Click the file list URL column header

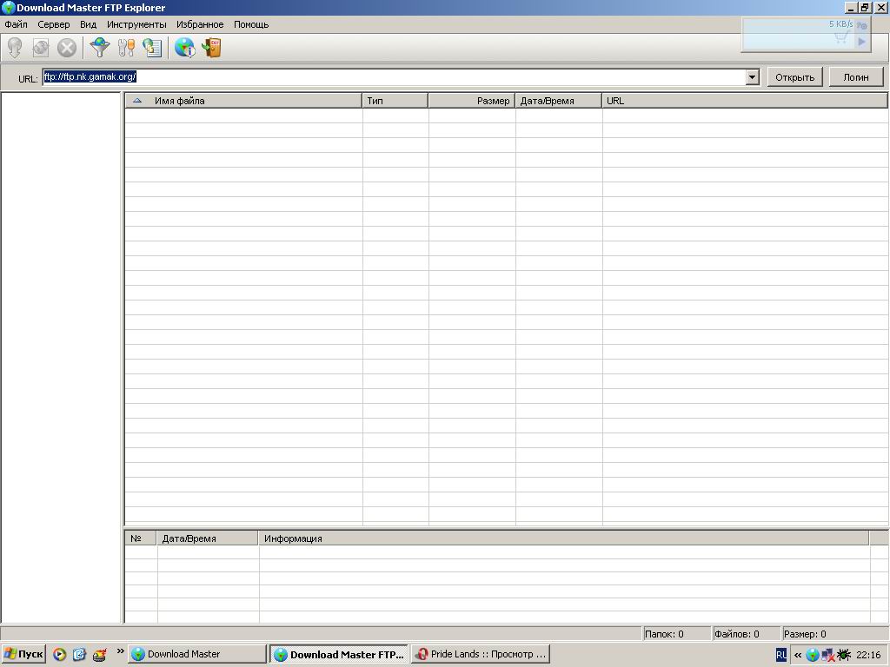click(745, 101)
